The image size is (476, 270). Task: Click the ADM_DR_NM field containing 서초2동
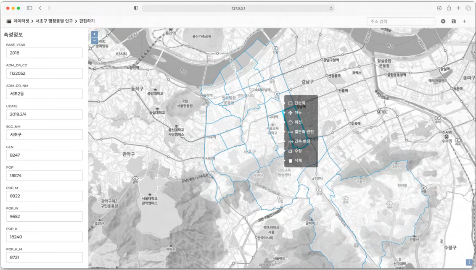pos(44,94)
